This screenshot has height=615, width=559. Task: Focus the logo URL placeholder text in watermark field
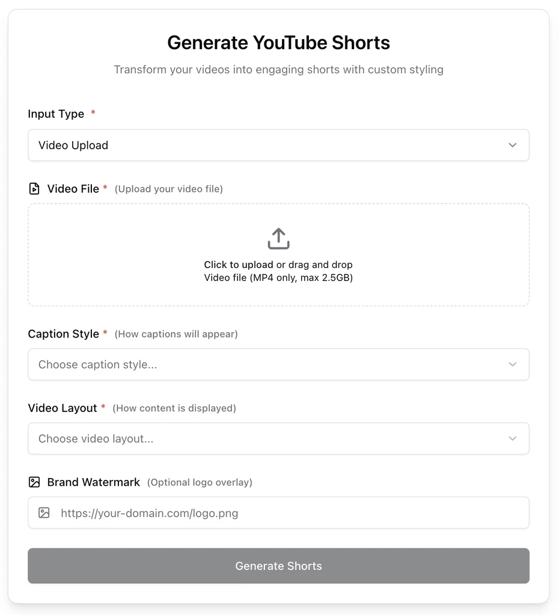(150, 514)
